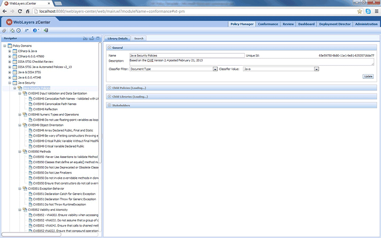381x238 pixels.
Task: Open the browser home page
Action: pos(28,11)
